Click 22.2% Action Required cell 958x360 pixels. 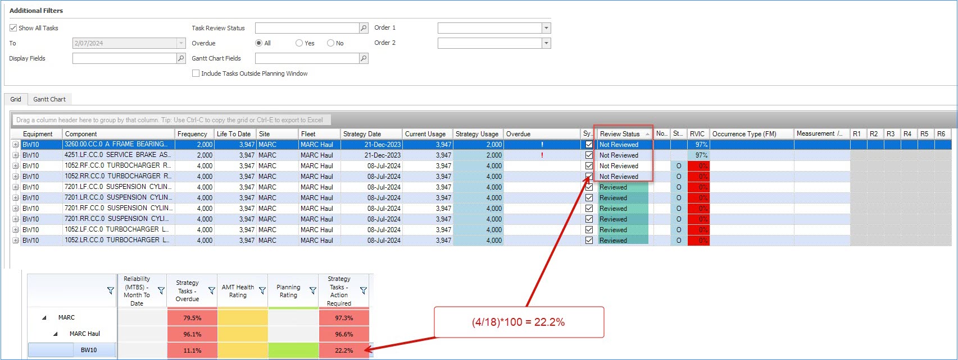(344, 350)
